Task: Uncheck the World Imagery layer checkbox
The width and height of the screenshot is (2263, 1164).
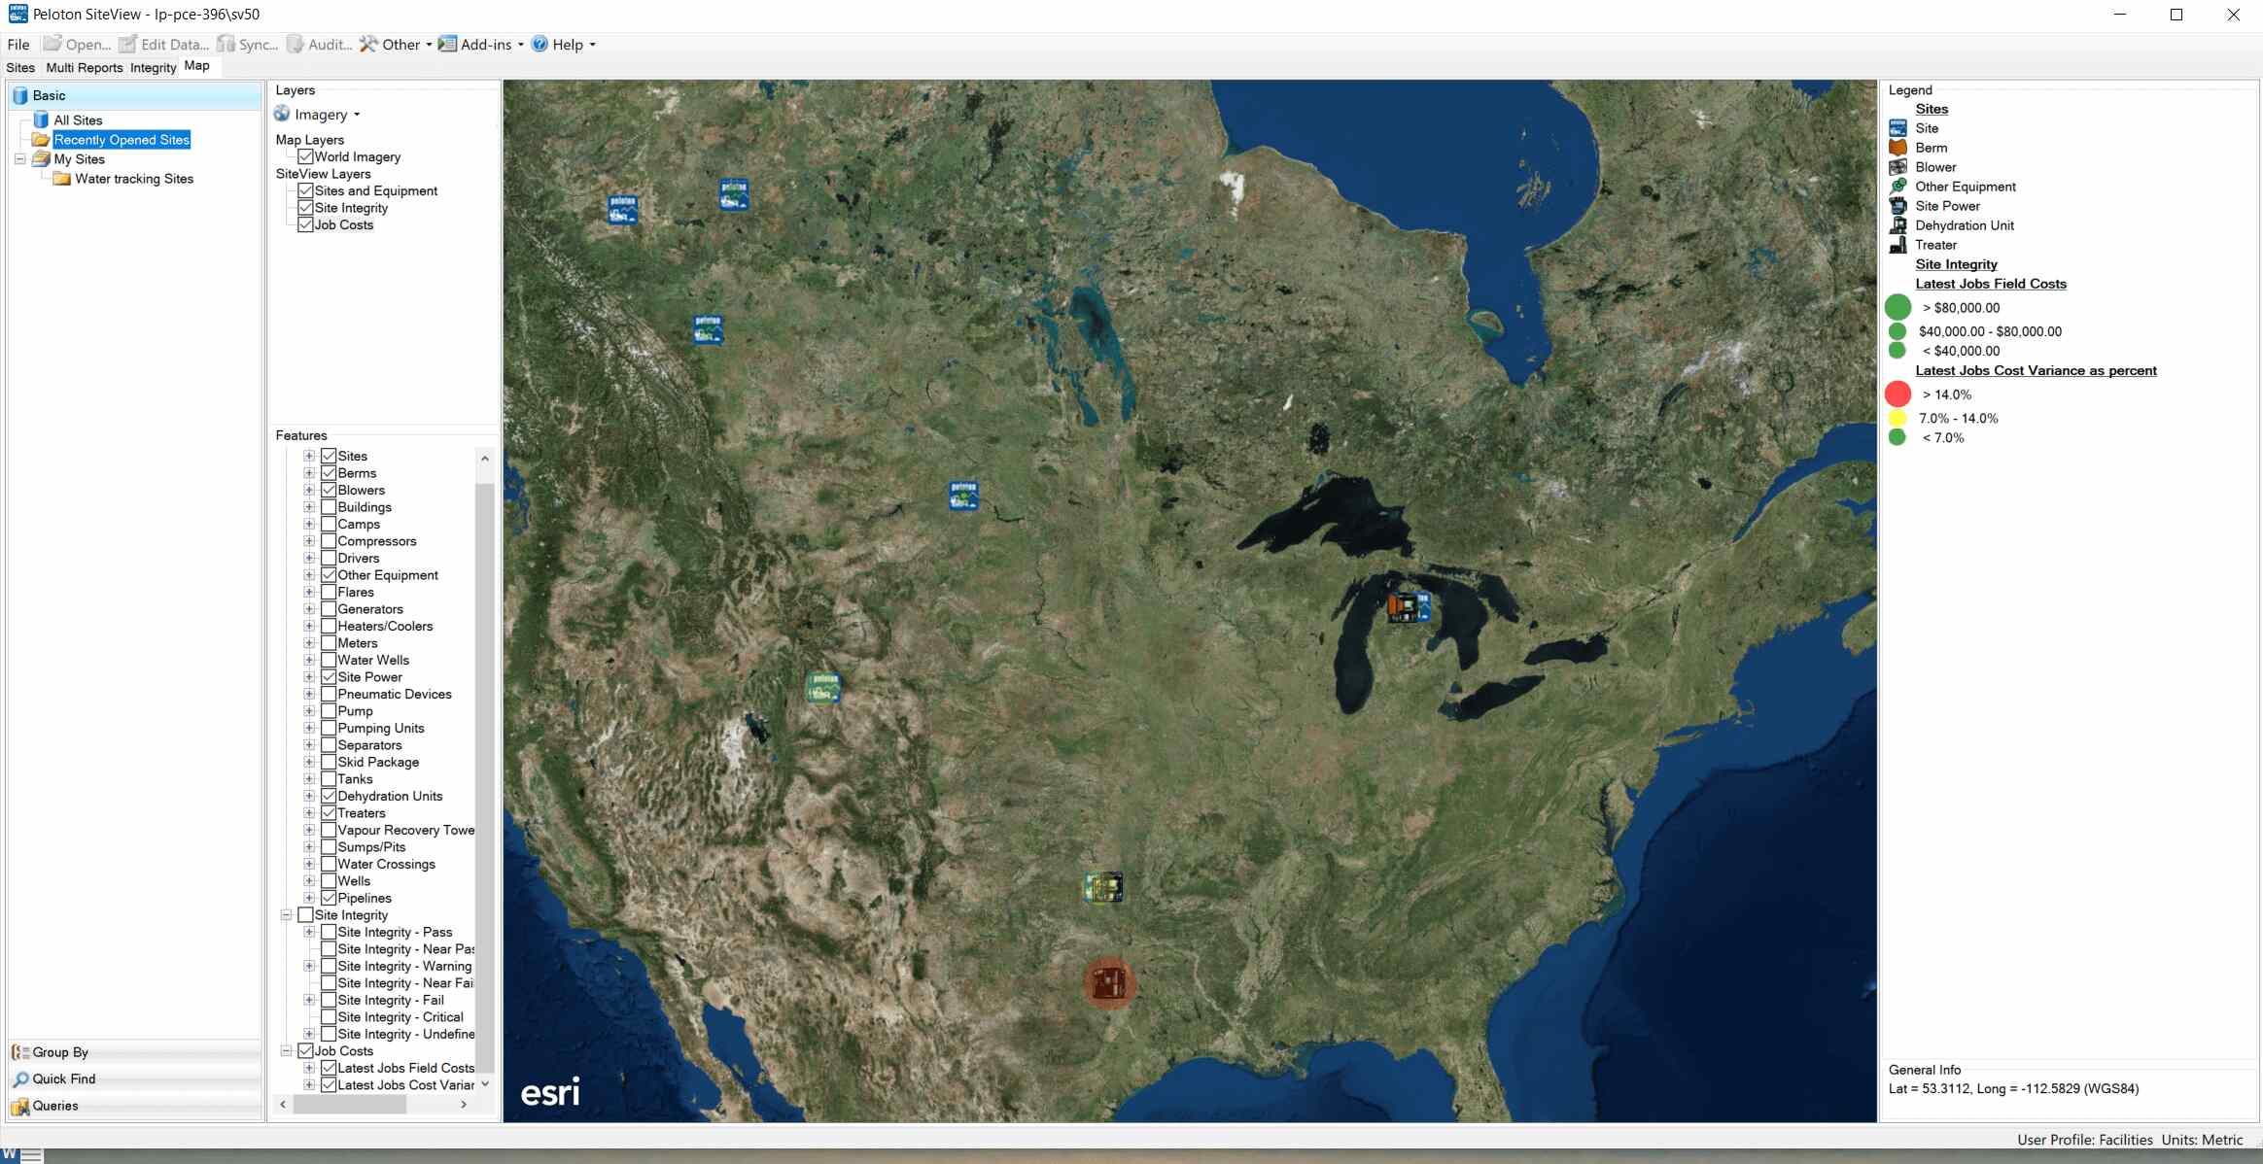Action: tap(305, 156)
